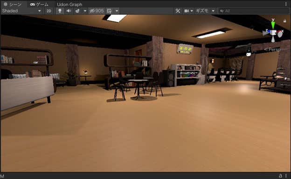
Task: Toggle 2D view mode button
Action: (49, 11)
